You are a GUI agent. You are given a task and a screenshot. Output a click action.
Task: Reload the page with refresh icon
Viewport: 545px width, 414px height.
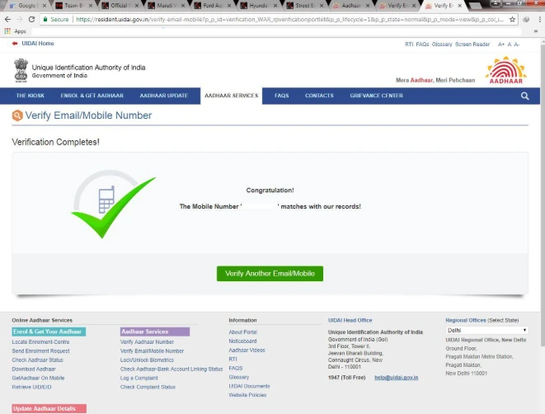pyautogui.click(x=31, y=20)
